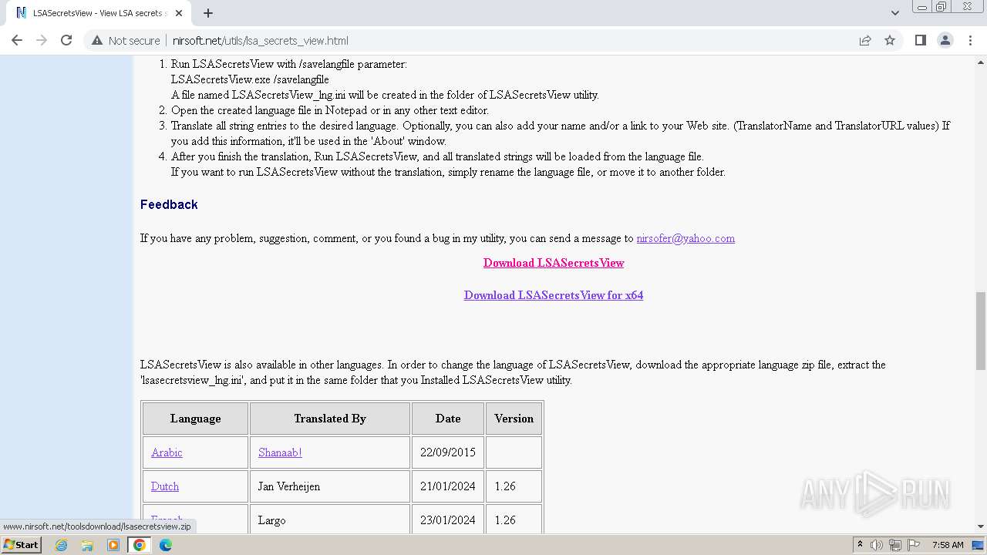Open the Windows Start menu
The width and height of the screenshot is (987, 555).
pos(22,545)
